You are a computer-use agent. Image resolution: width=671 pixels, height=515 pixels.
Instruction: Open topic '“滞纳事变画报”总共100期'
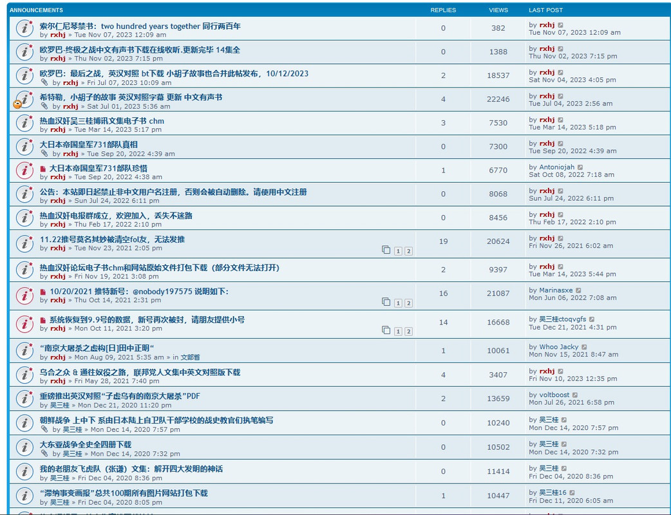(x=124, y=493)
